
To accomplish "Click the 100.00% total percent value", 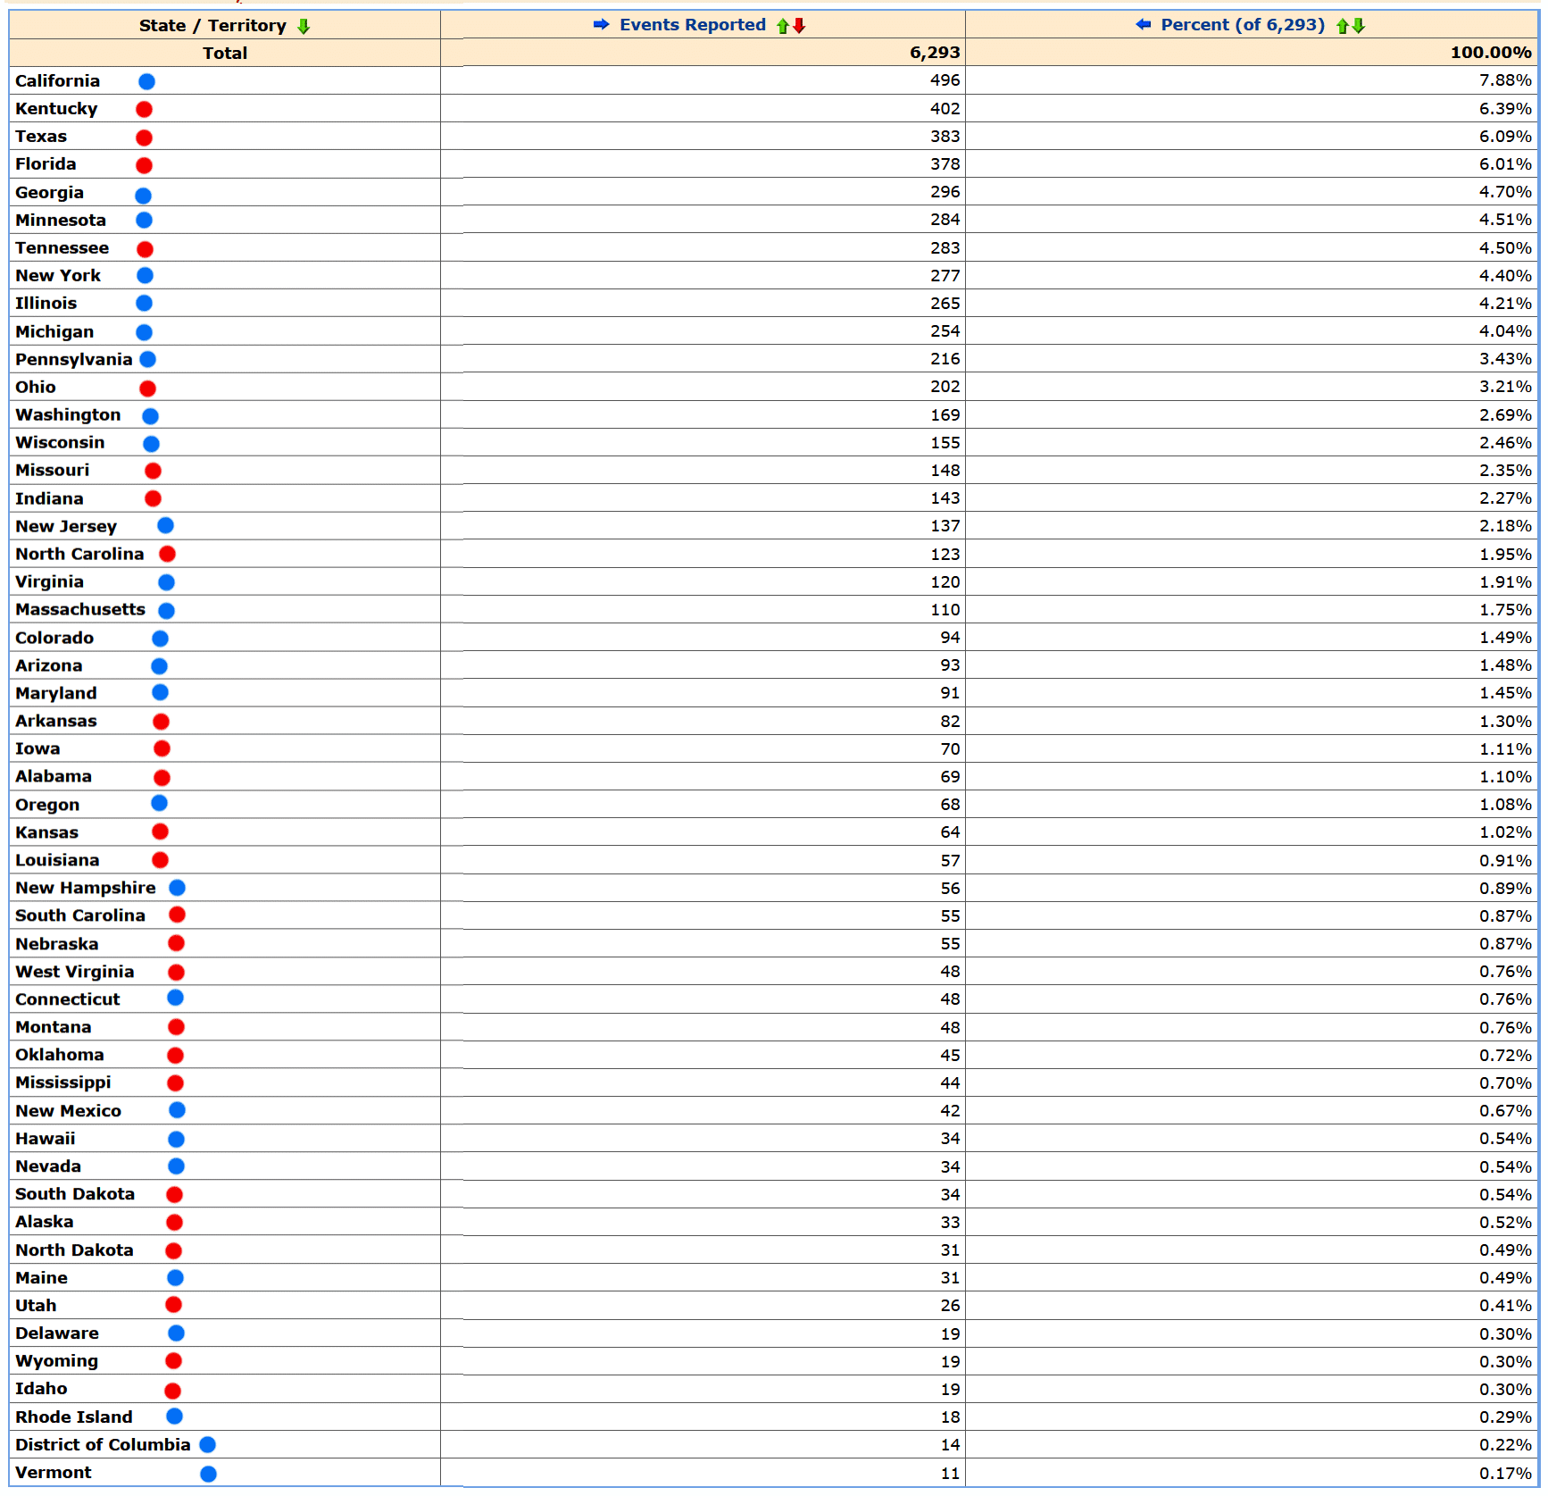I will coord(1491,54).
